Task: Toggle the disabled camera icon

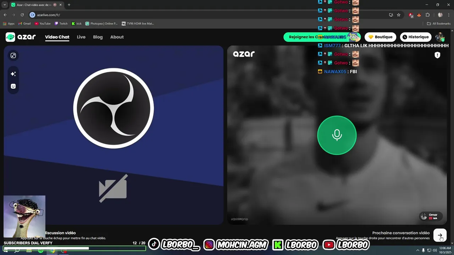Action: click(113, 188)
